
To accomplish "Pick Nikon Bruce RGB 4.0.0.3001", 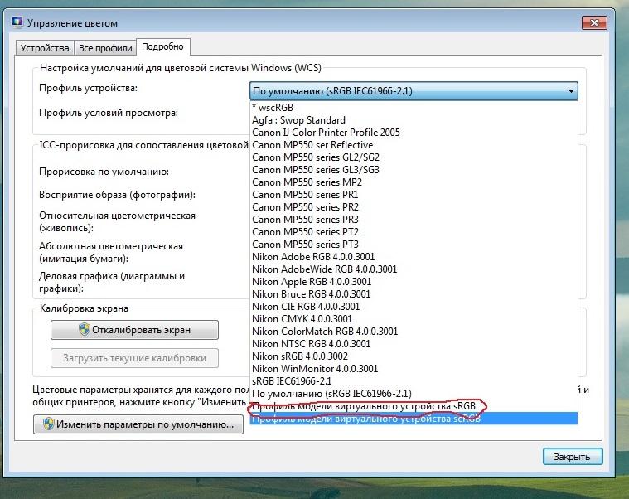I will (x=414, y=294).
